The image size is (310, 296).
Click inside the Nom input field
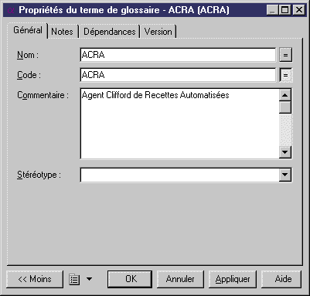(178, 55)
